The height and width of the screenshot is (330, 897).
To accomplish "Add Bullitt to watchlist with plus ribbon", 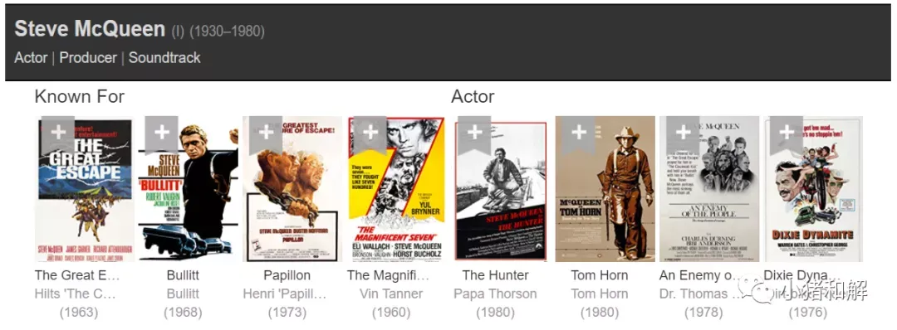I will [161, 135].
